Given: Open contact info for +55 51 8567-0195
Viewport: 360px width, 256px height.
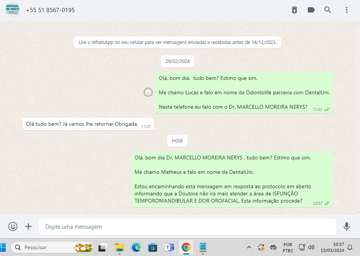Looking at the screenshot, I should pos(50,10).
